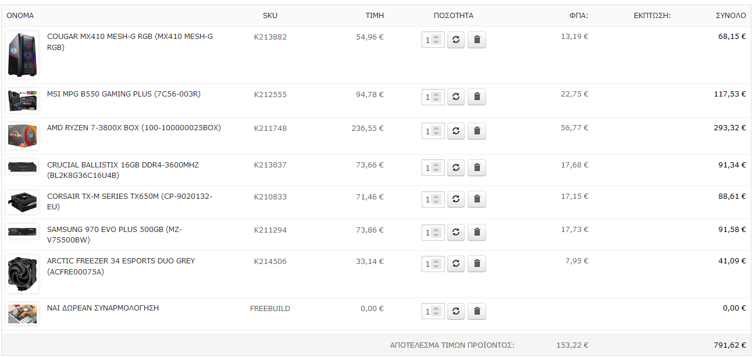The width and height of the screenshot is (752, 357).
Task: Refresh quantity for SAMSUNG 970 EVO PLUS
Action: click(x=456, y=232)
